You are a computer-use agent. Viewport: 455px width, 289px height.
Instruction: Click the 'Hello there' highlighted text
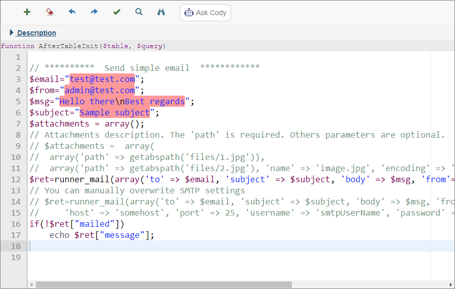(x=87, y=101)
